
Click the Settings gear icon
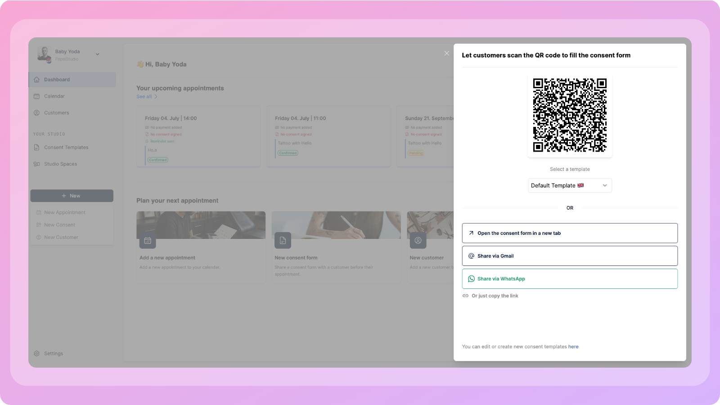(x=37, y=354)
